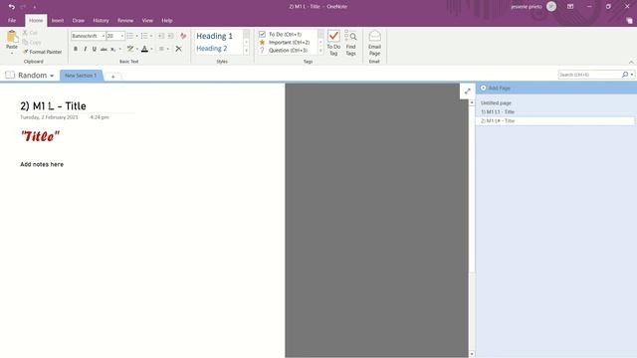Screen dimensions: 637x358
Task: Toggle Underline formatting
Action: click(x=95, y=49)
